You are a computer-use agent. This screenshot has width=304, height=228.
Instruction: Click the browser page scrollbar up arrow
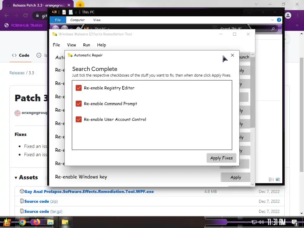point(302,34)
